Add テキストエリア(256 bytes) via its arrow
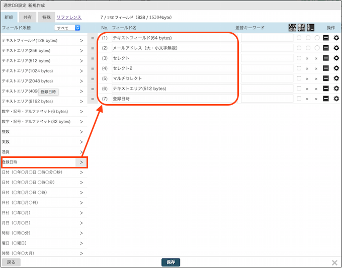This screenshot has width=342, height=268. (81, 51)
